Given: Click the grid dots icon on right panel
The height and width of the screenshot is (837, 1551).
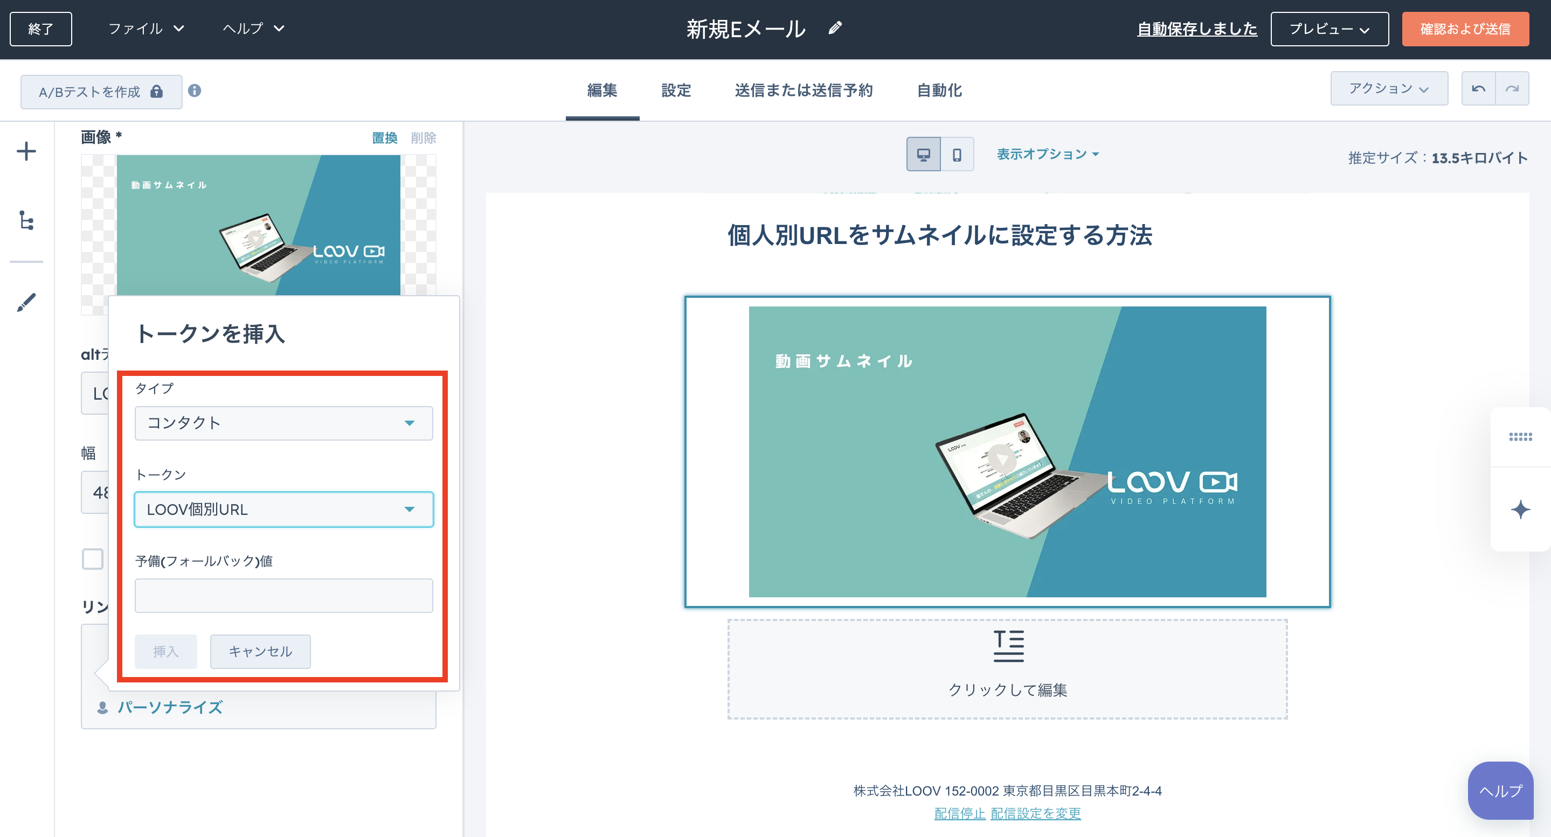Looking at the screenshot, I should 1520,437.
